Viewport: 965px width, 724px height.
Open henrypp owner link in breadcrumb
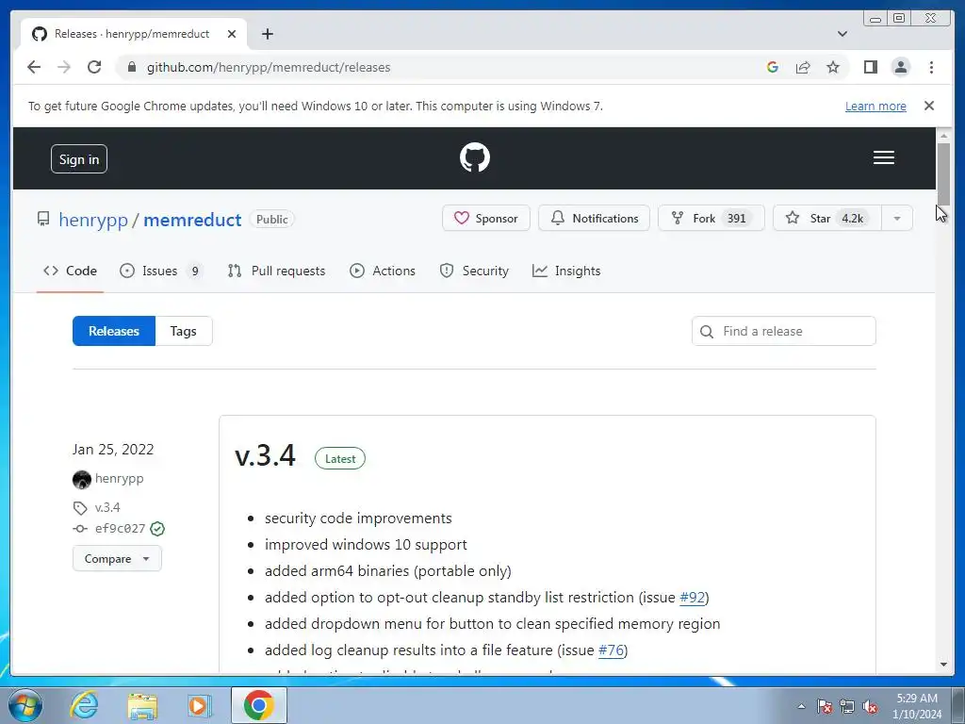tap(93, 220)
